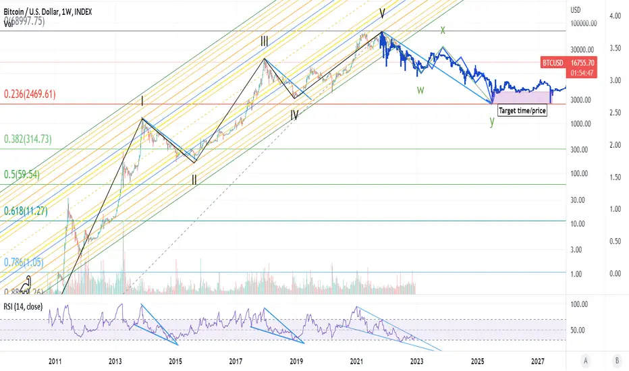Screen dimensions: 629x371
Task: Select the wave label 'II'
Action: click(x=194, y=179)
